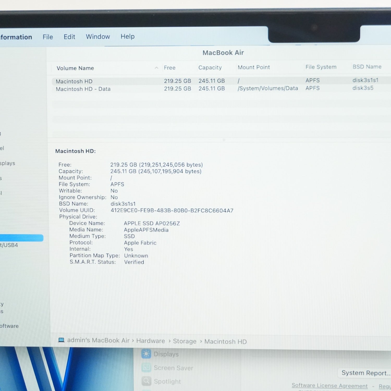Click "disk3s1s1" in the Macintosh HD table row
This screenshot has height=391, width=391.
coord(365,80)
